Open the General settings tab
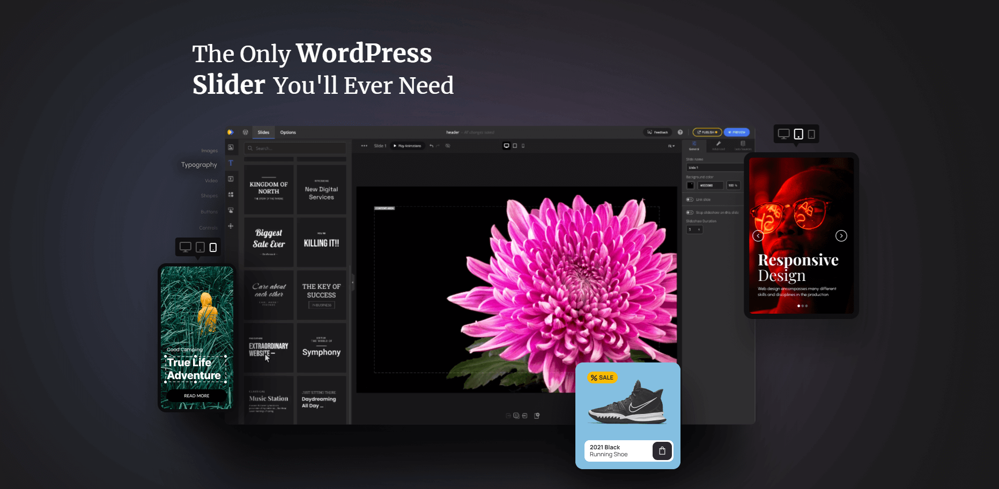This screenshot has width=999, height=489. point(694,145)
